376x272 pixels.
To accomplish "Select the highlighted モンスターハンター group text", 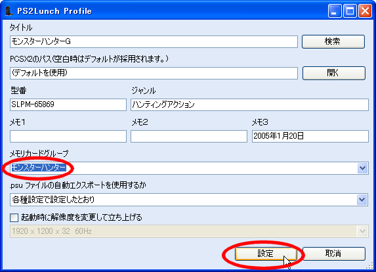I will tap(39, 168).
